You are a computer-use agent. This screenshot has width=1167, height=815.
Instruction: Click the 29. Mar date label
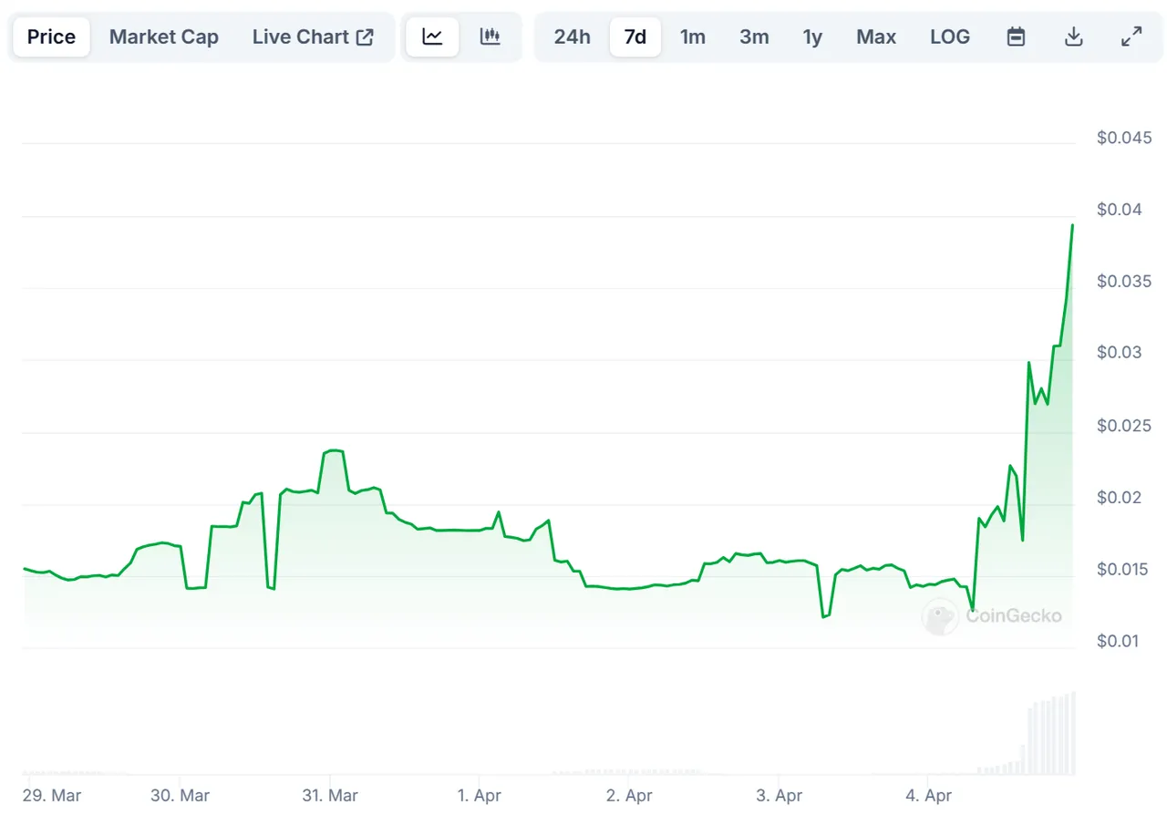point(52,795)
